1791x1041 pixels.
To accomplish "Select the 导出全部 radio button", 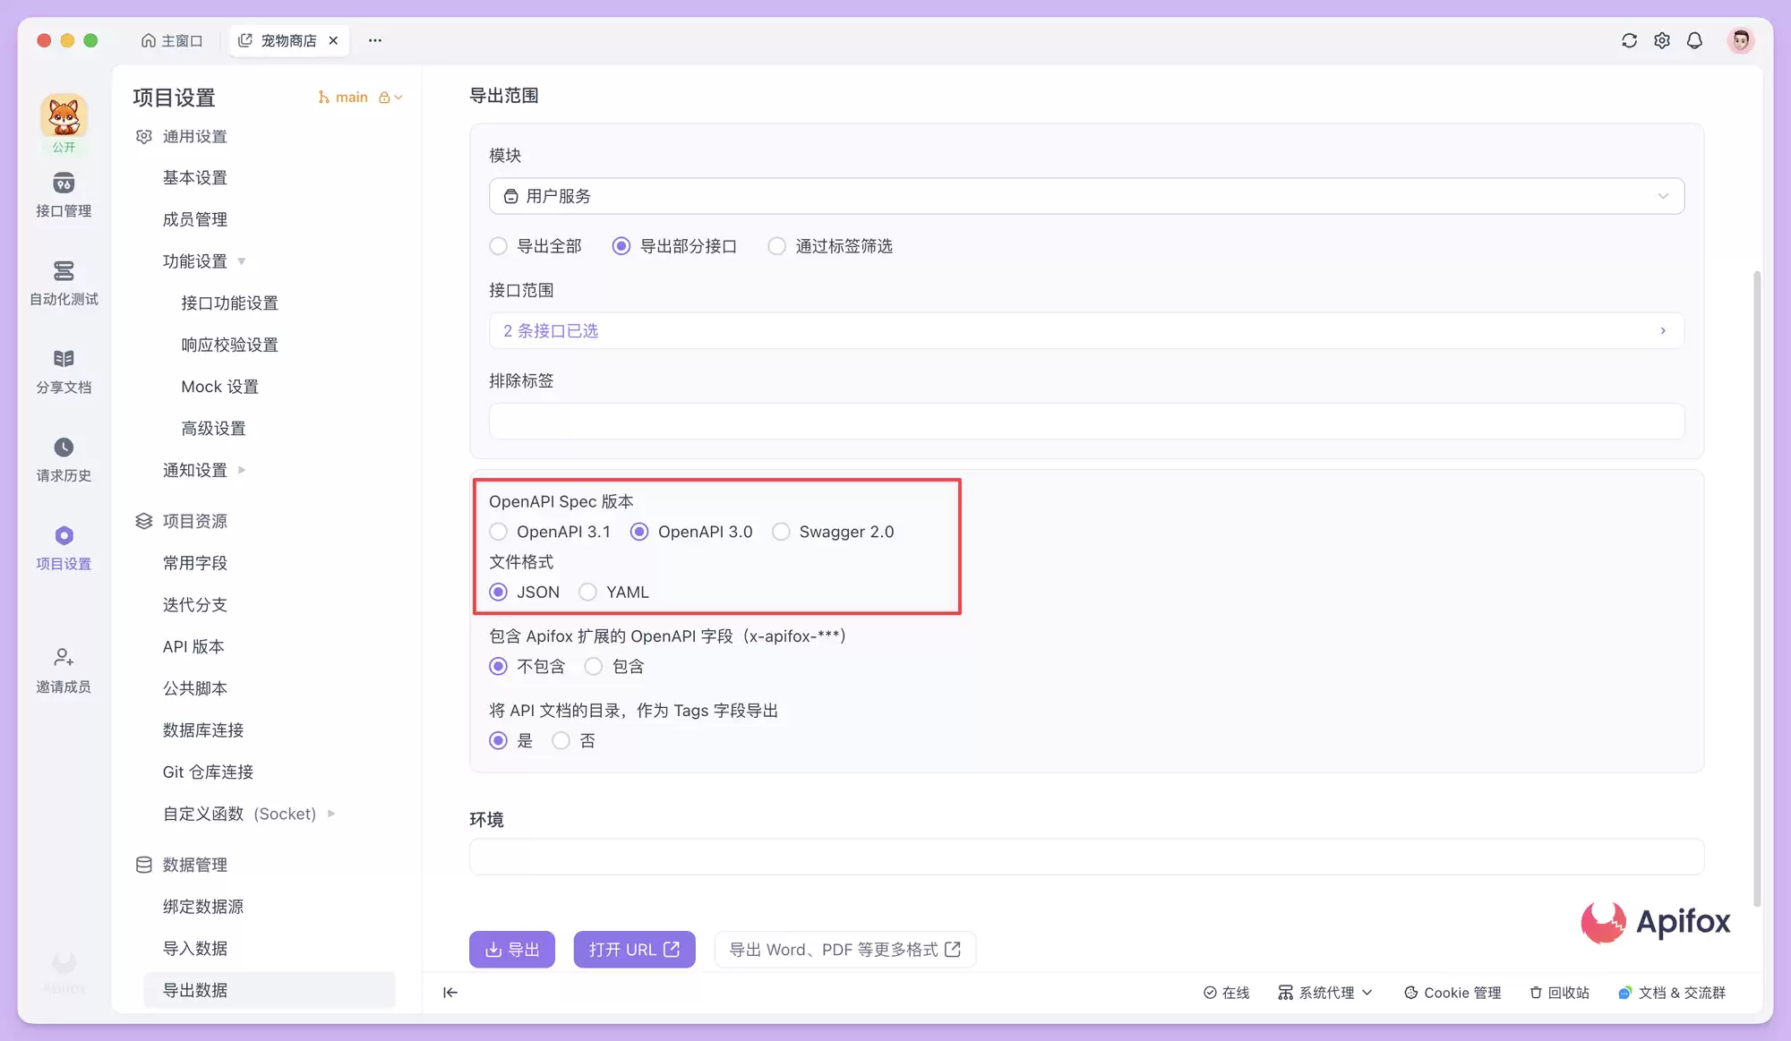I will (499, 246).
